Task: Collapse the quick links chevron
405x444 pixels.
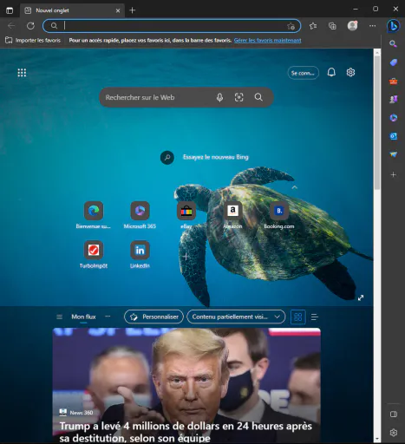Action: tap(295, 187)
